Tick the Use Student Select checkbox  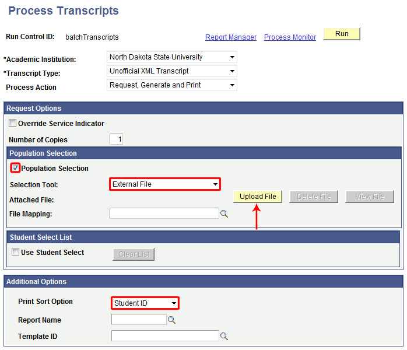pos(16,253)
